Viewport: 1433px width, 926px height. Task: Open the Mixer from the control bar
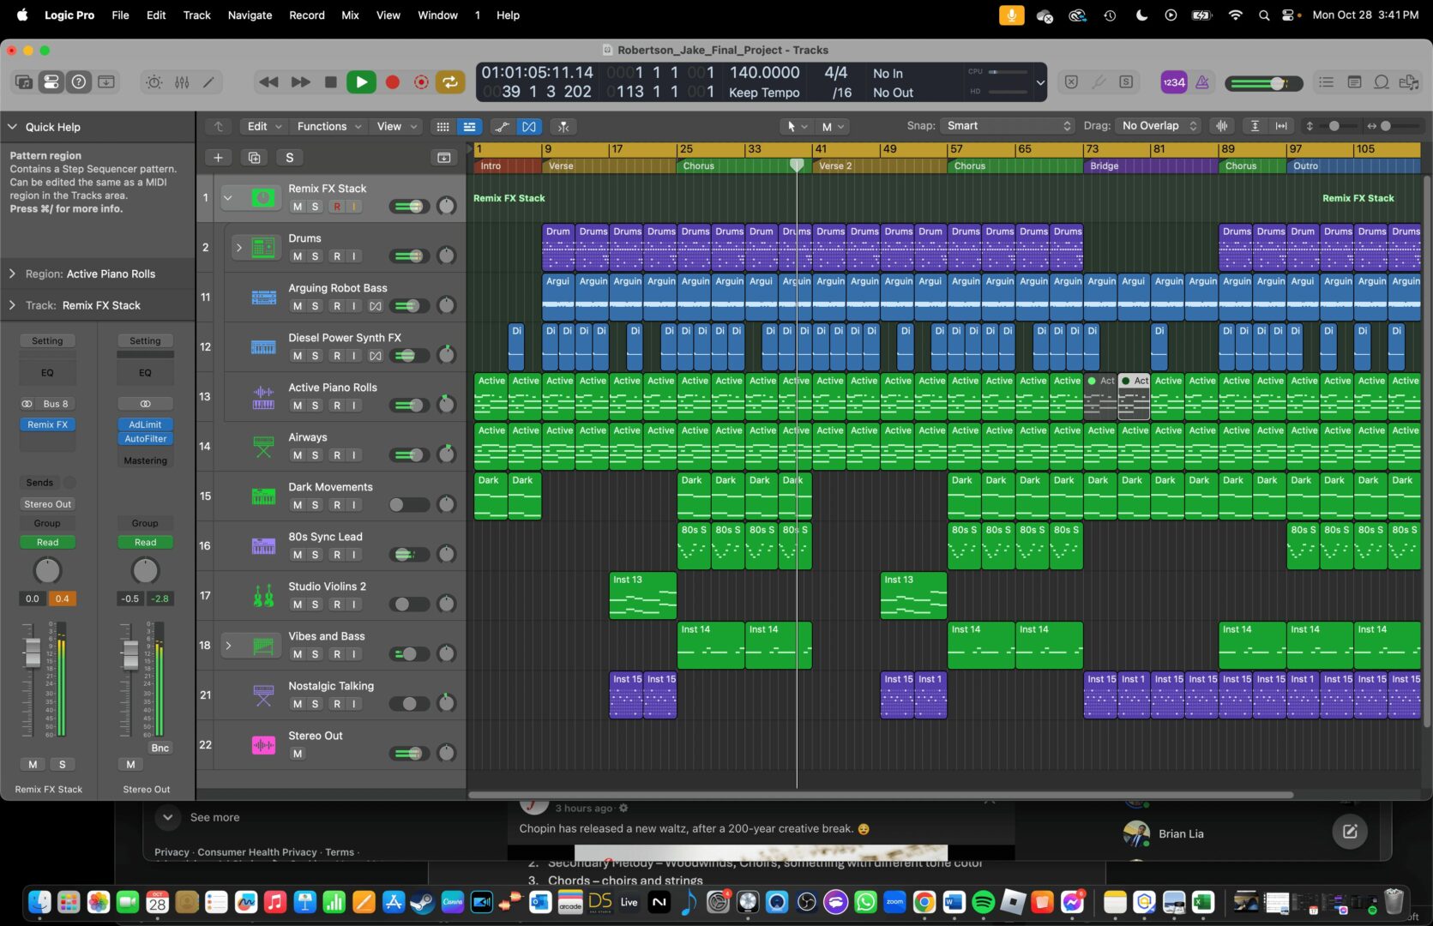pos(182,82)
